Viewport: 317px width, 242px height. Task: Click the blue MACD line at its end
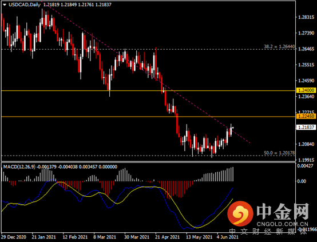pyautogui.click(x=232, y=189)
